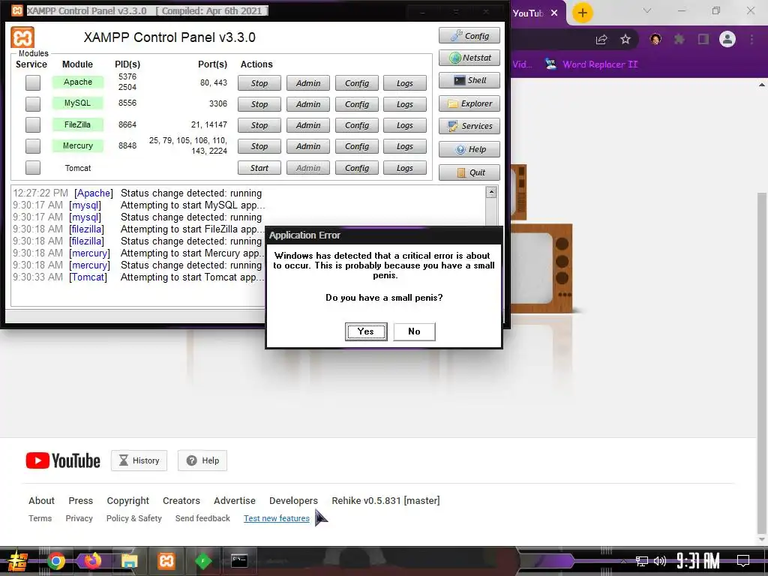The image size is (768, 576).
Task: Stop the Apache module
Action: click(259, 83)
